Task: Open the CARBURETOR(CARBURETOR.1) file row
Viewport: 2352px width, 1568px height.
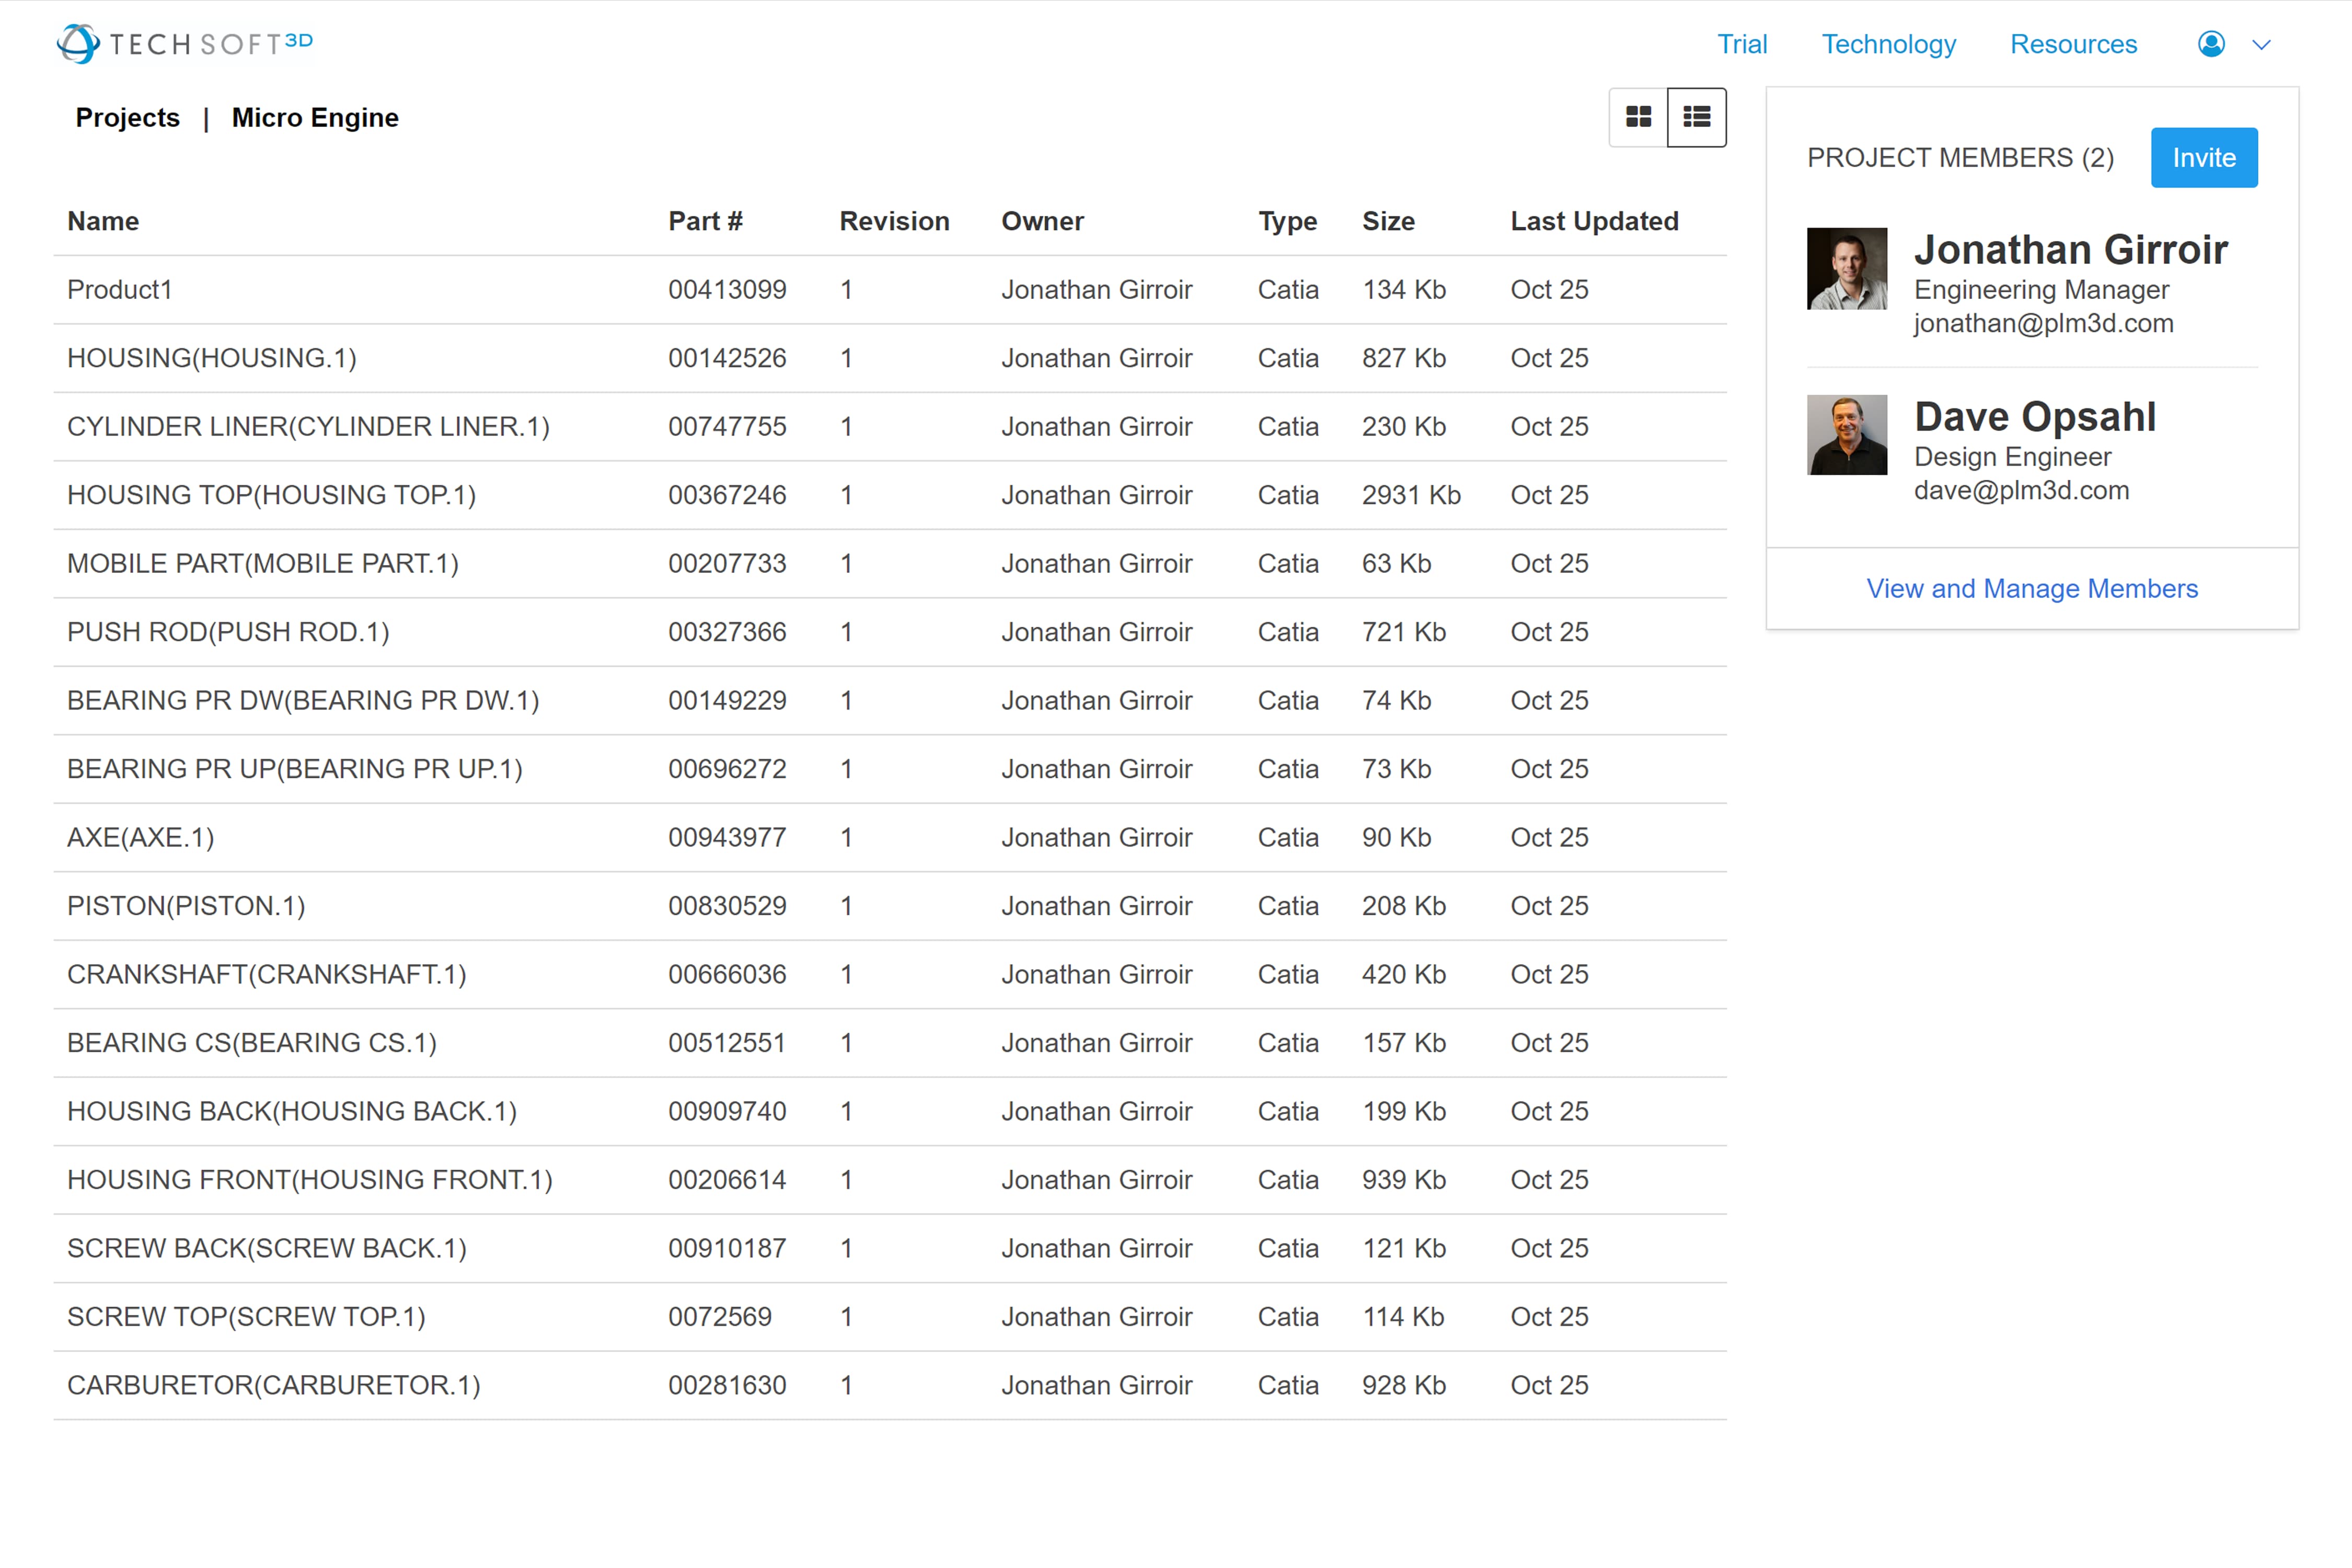Action: (274, 1385)
